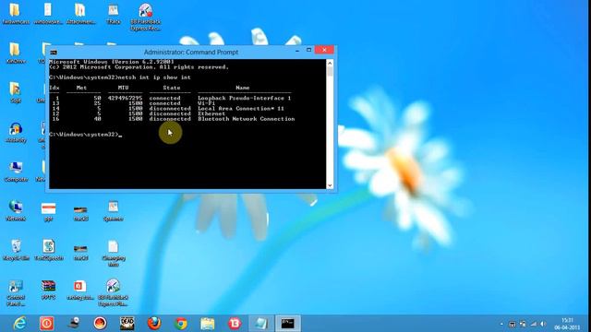
Task: Click the 'Wi-Fi' interface name
Action: [206, 103]
